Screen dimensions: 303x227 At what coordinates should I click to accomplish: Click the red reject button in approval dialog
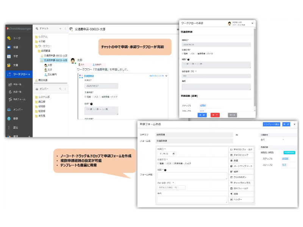(215, 115)
